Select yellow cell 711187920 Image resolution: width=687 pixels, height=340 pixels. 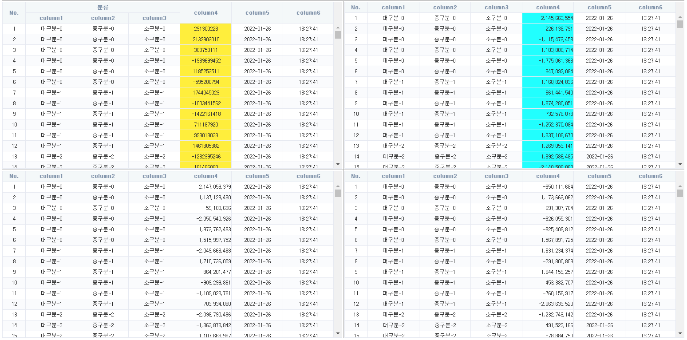(x=206, y=125)
